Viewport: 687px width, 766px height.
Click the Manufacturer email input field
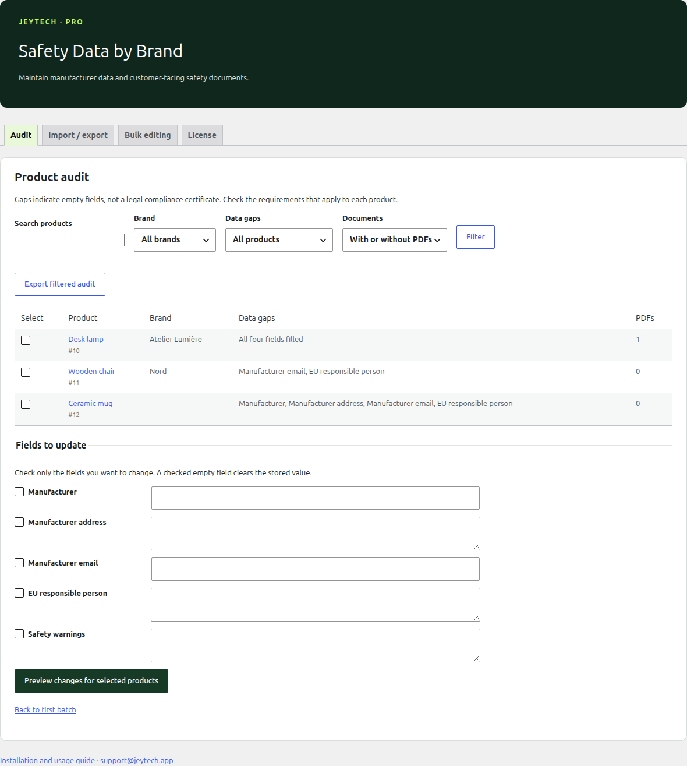(316, 569)
